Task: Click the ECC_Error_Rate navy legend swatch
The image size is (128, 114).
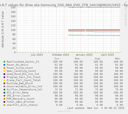Action: (x=4, y=93)
